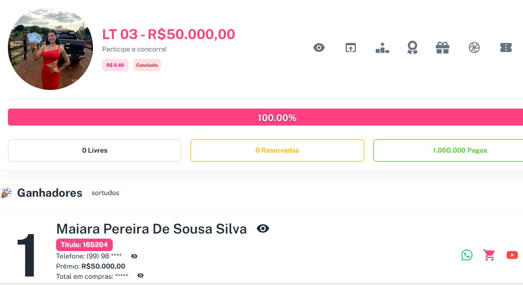Viewport: 523px width, 285px height.
Task: Open the ranking podium icon
Action: point(382,48)
